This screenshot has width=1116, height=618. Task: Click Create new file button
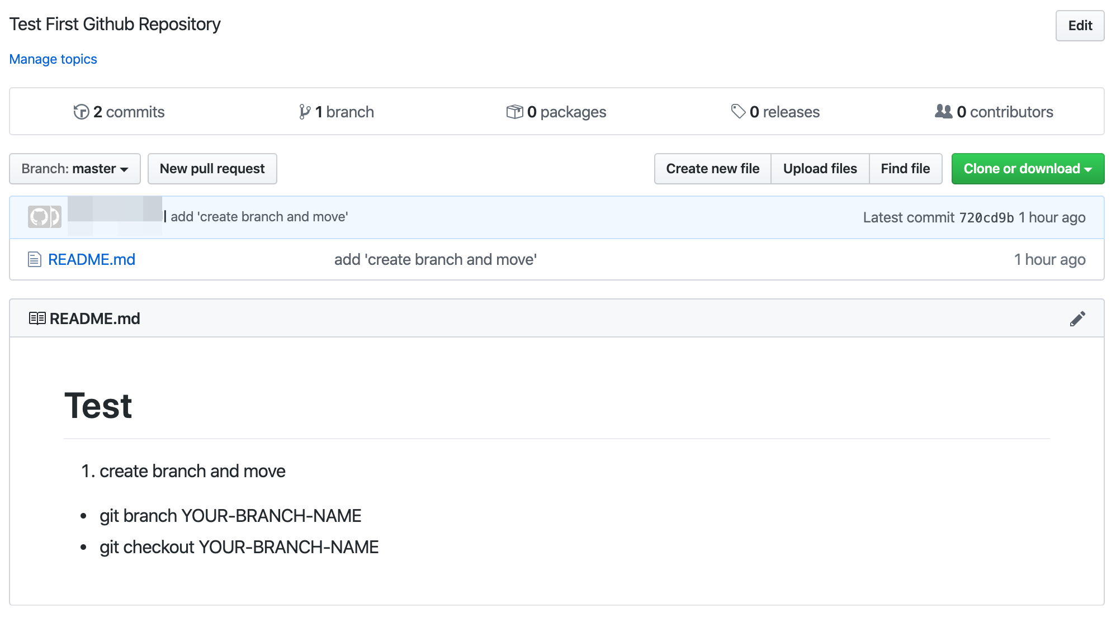coord(712,169)
